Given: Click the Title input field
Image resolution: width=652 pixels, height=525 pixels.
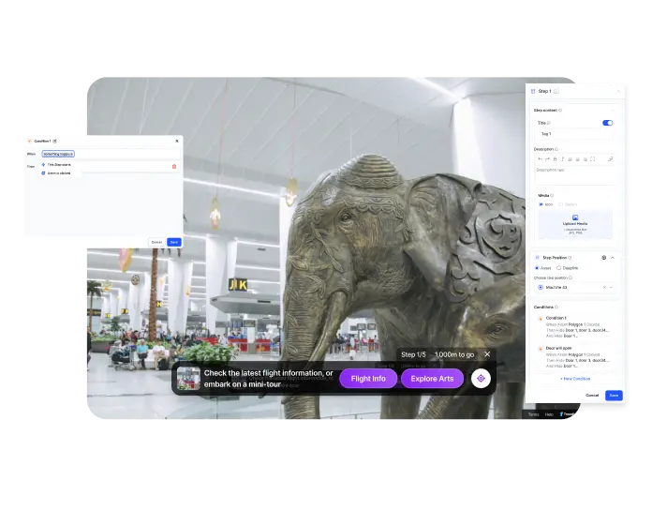Looking at the screenshot, I should pyautogui.click(x=575, y=134).
